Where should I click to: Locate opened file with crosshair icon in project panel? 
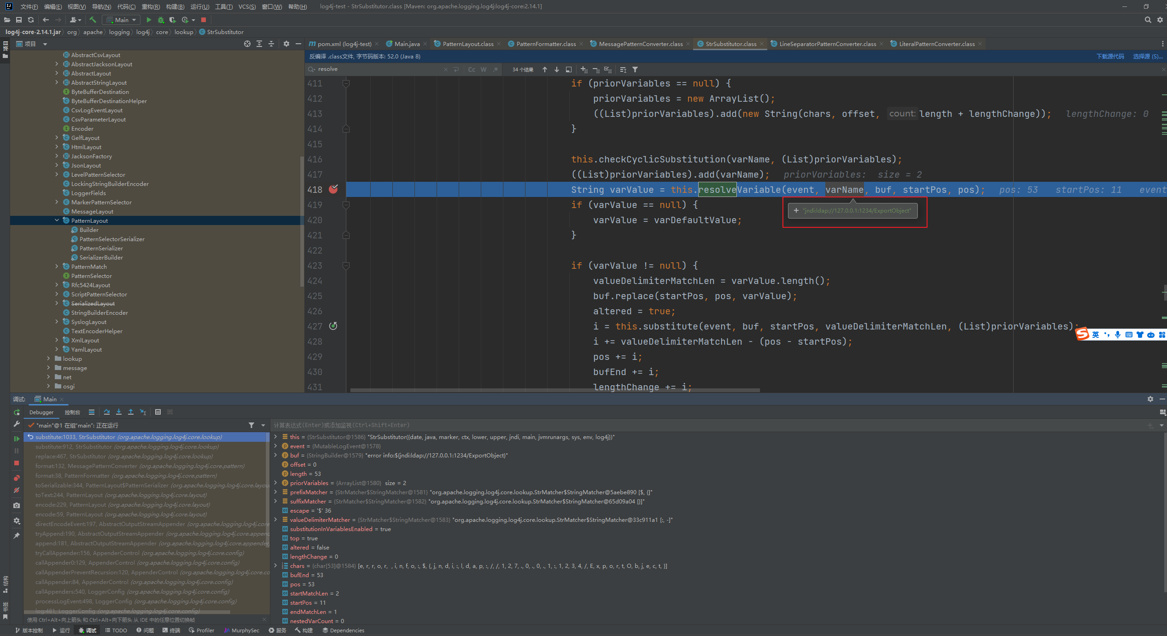(x=247, y=44)
